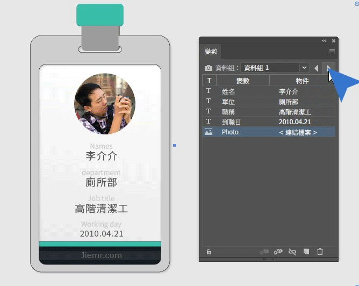
Task: Capture data set with camera icon
Action: 208,68
